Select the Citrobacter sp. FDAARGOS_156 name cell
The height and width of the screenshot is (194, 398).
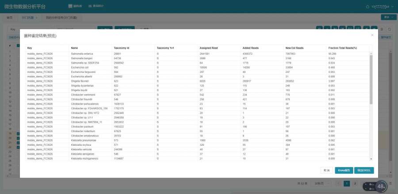[90, 109]
